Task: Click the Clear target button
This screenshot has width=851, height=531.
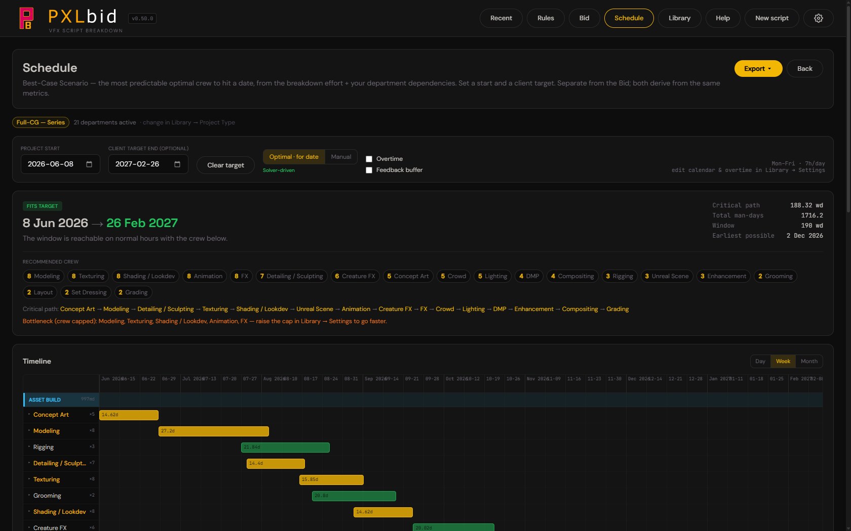Action: [x=225, y=165]
